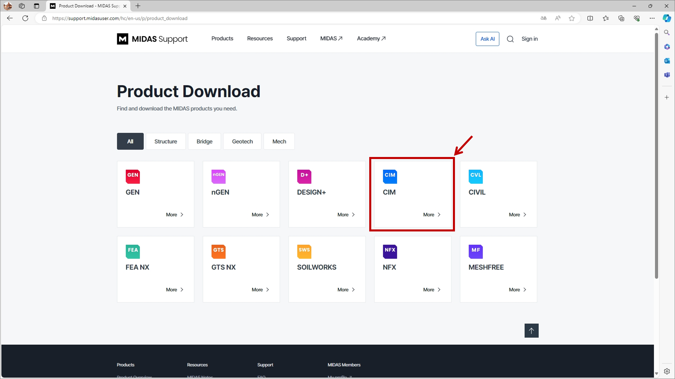The image size is (675, 379).
Task: Click the Ask AI button
Action: [487, 39]
